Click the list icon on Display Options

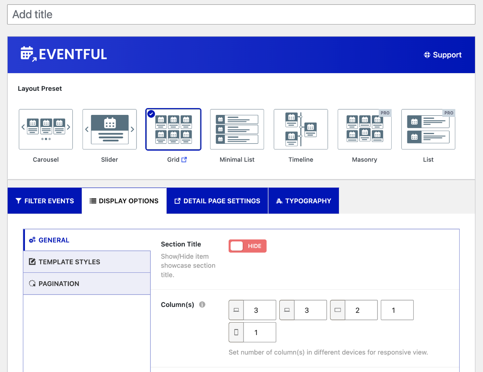tap(93, 201)
